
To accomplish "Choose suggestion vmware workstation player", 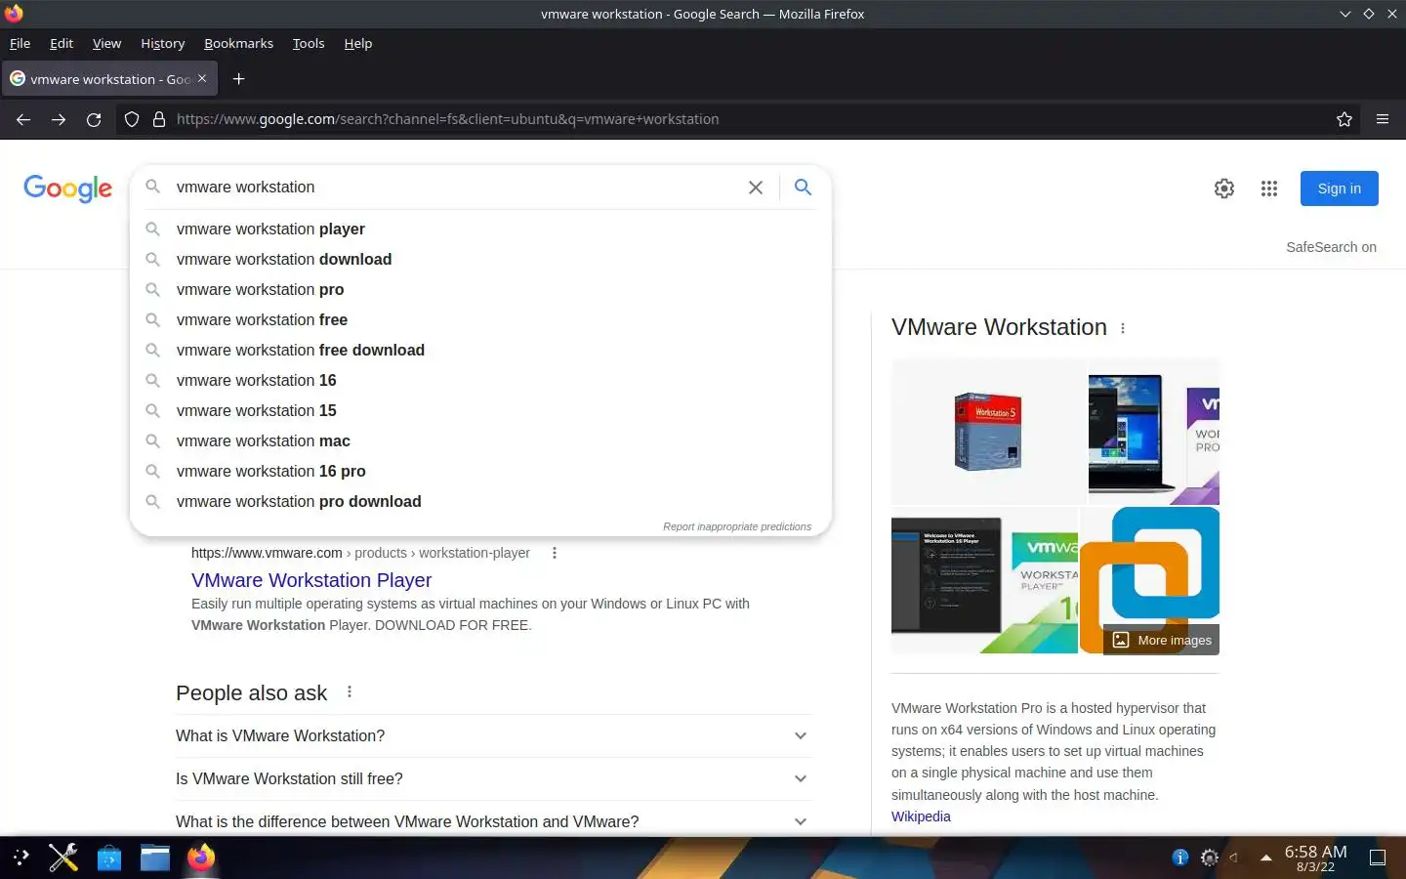I will pos(480,229).
